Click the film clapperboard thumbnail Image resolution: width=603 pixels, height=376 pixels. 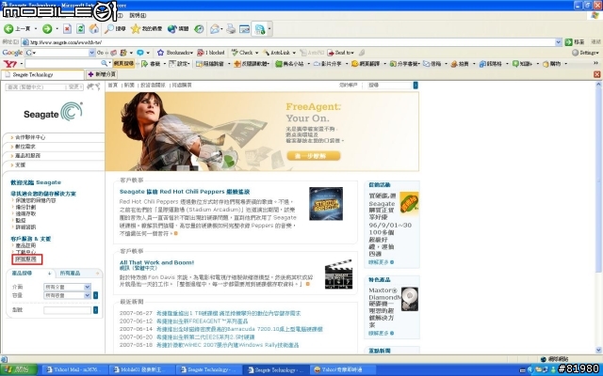pyautogui.click(x=339, y=274)
